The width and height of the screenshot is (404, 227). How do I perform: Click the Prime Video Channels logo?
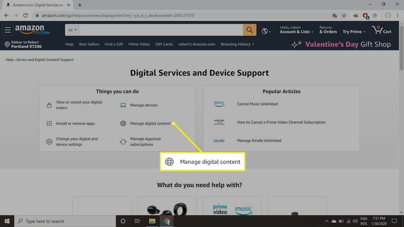[x=219, y=122]
